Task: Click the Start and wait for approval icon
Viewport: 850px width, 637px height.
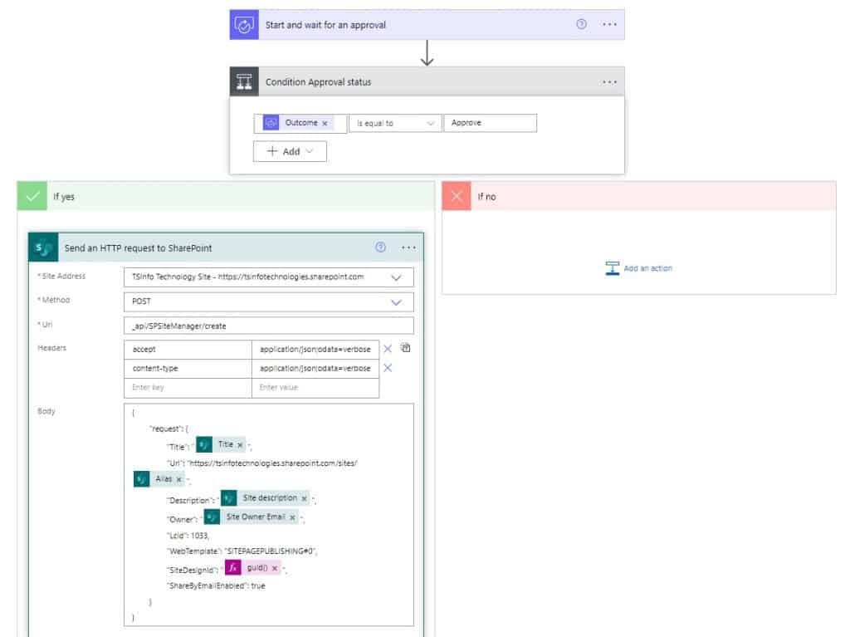Action: [244, 25]
